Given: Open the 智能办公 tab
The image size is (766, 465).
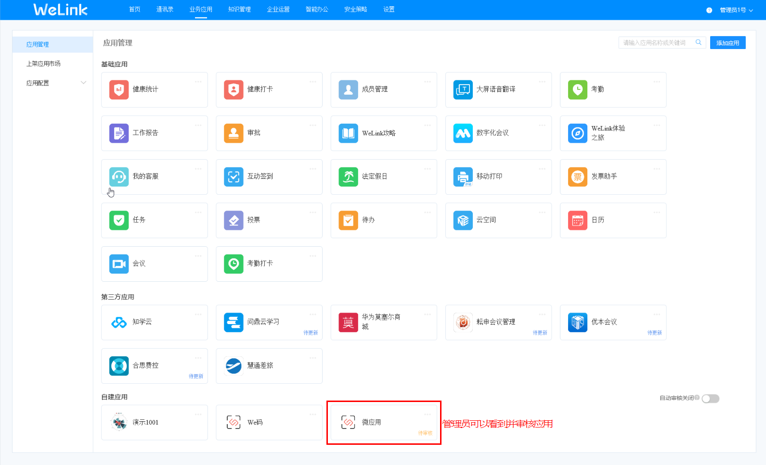Looking at the screenshot, I should pos(317,10).
